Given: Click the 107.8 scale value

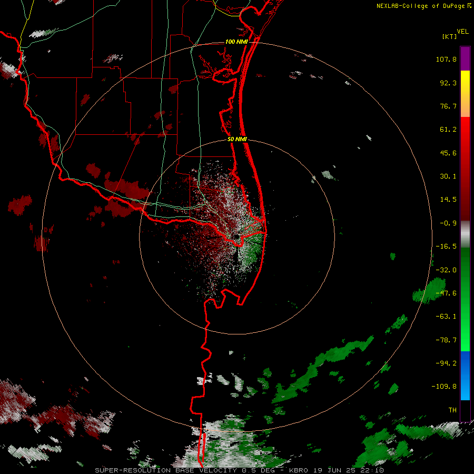Looking at the screenshot, I should [446, 59].
